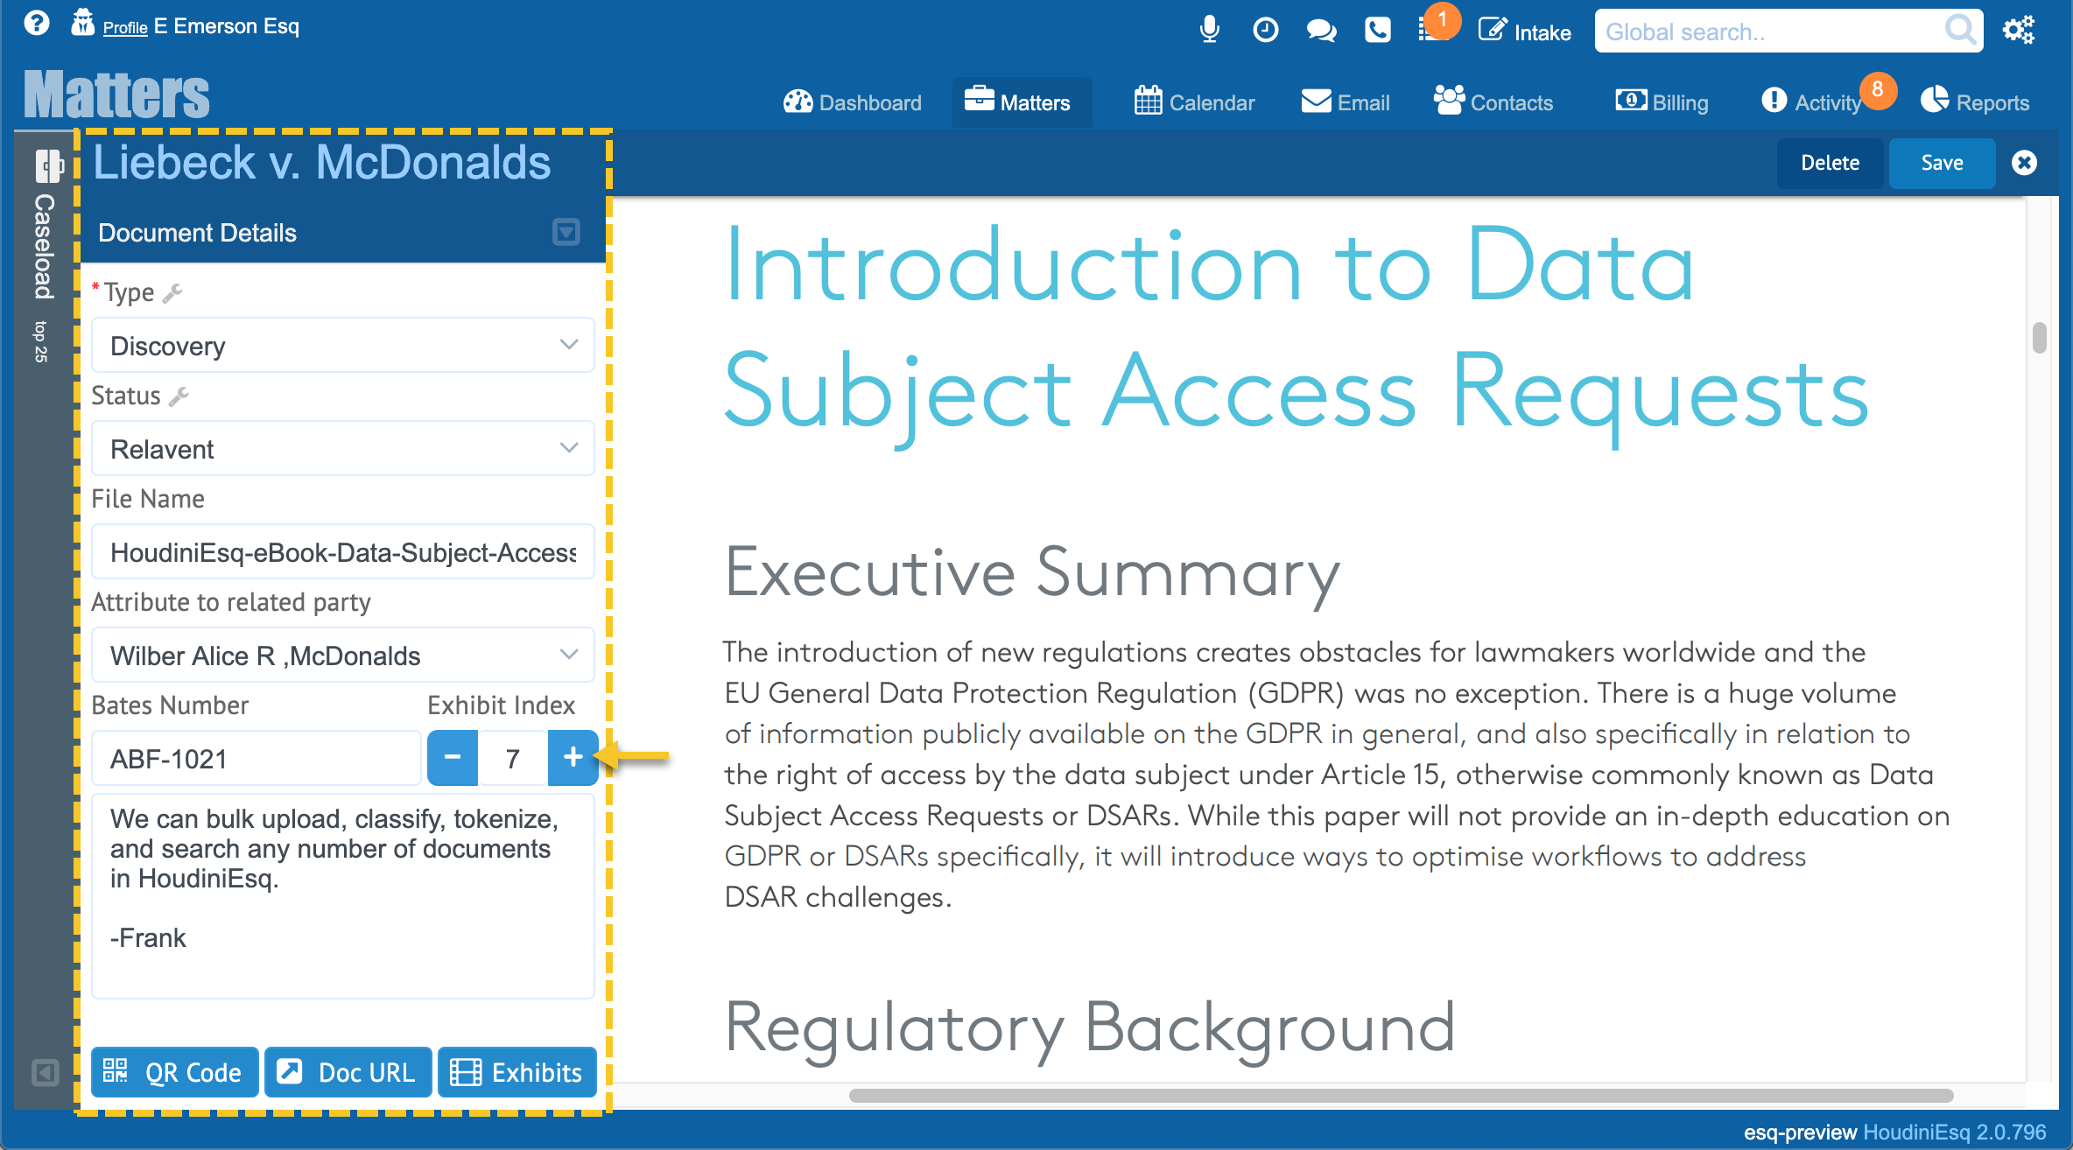This screenshot has height=1150, width=2073.
Task: Click the notes text area
Action: tap(343, 895)
